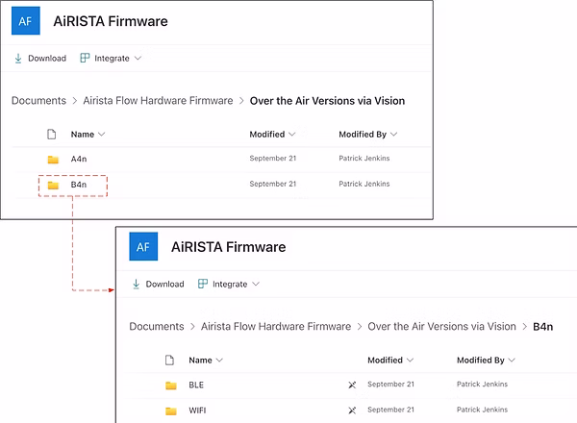Go to Airista Flow Hardware Firmware, lower window breadcrumb
The width and height of the screenshot is (577, 423).
click(x=276, y=326)
